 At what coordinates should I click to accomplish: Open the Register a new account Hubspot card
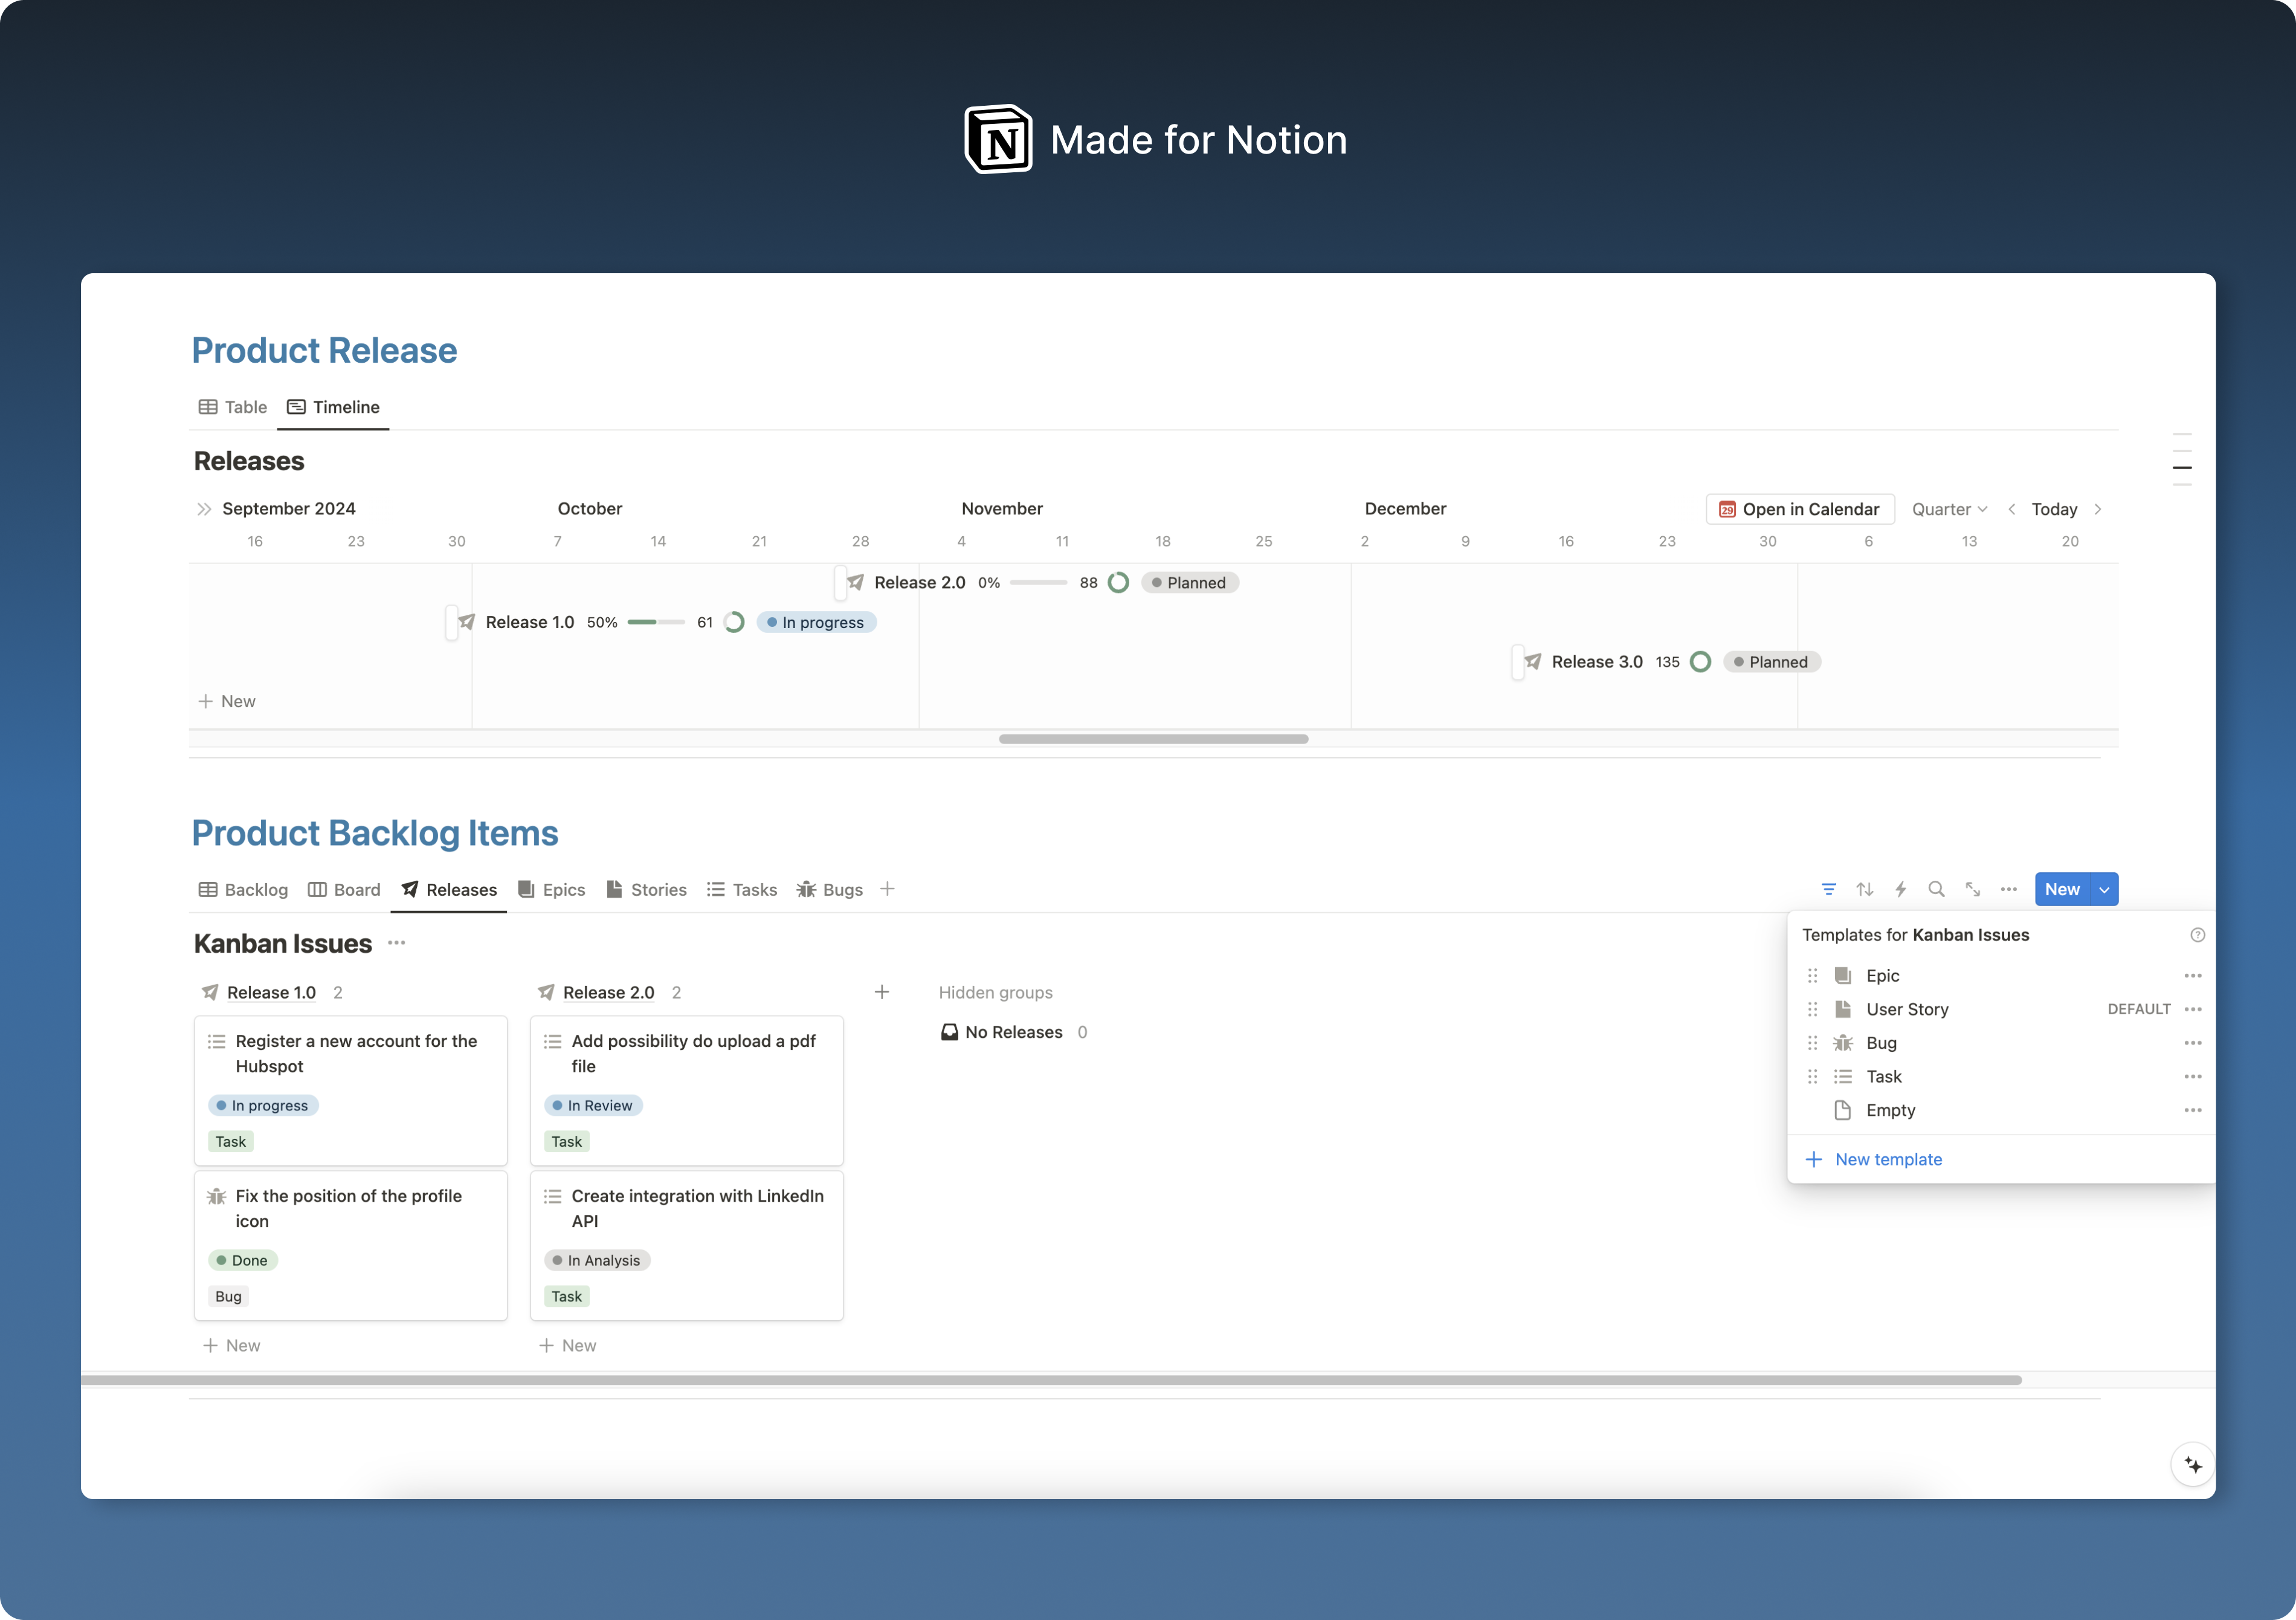[x=351, y=1090]
